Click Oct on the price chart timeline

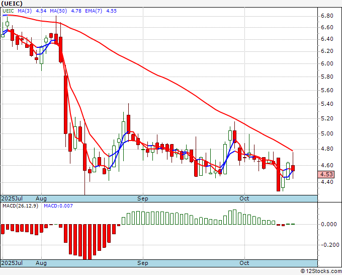(x=244, y=198)
